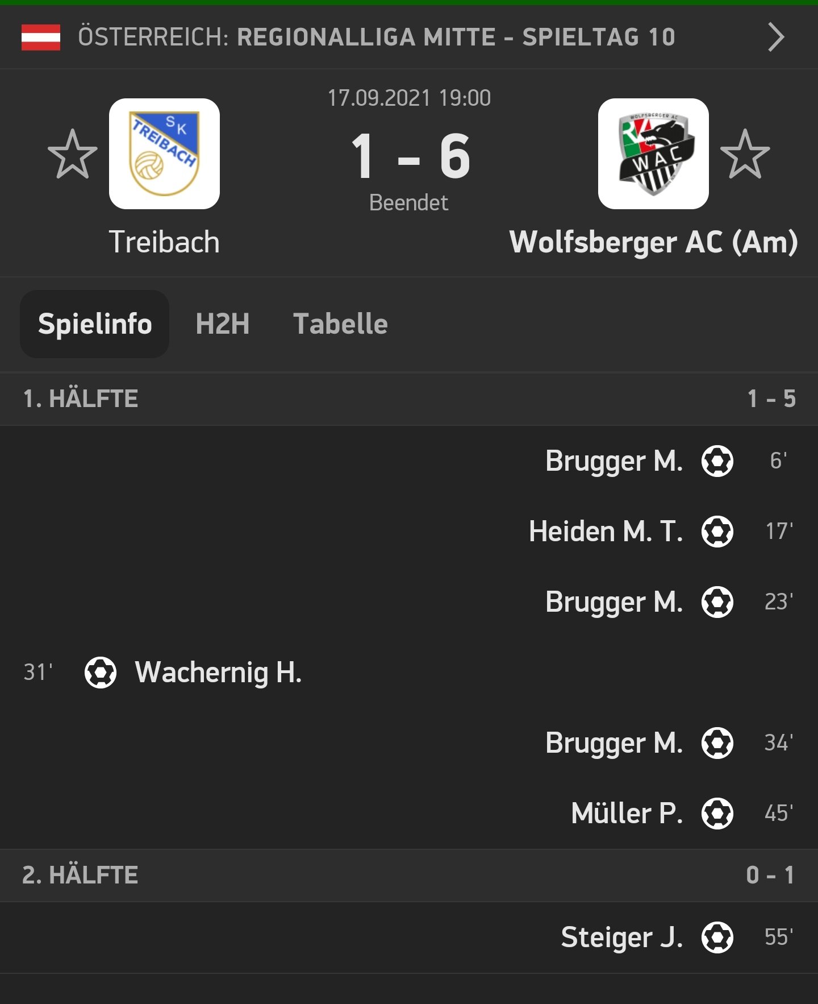Screen dimensions: 818x1004
Task: Open the SK Treibach team logo
Action: tap(164, 153)
